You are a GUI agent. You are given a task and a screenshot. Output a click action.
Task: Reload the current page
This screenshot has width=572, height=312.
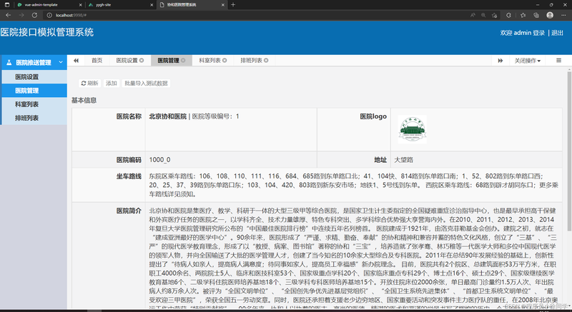(34, 15)
